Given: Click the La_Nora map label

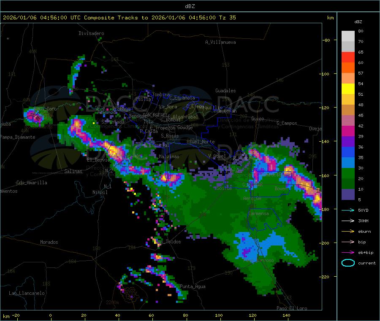Looking at the screenshot, I should pyautogui.click(x=168, y=107).
